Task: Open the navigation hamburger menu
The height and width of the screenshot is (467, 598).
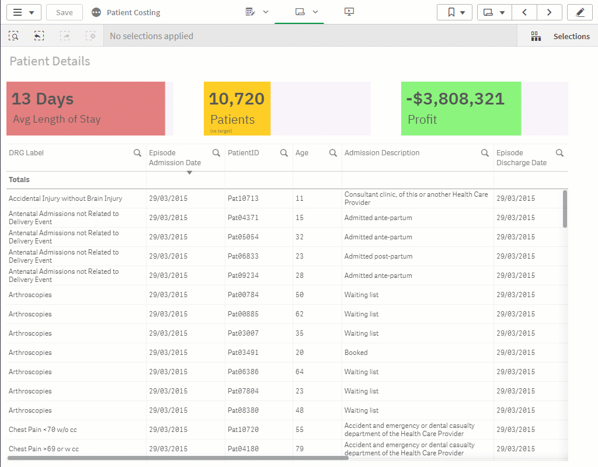Action: click(23, 12)
